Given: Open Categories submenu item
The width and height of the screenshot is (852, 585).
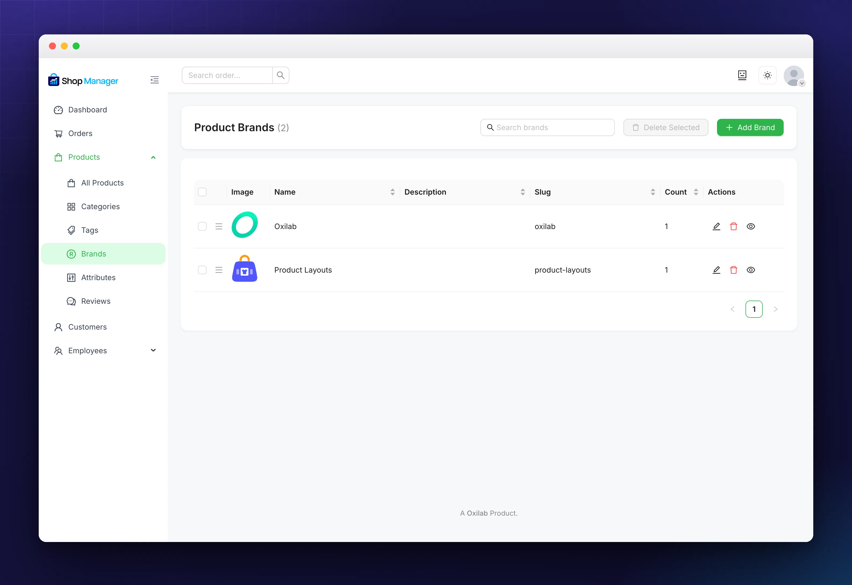Looking at the screenshot, I should coord(103,207).
